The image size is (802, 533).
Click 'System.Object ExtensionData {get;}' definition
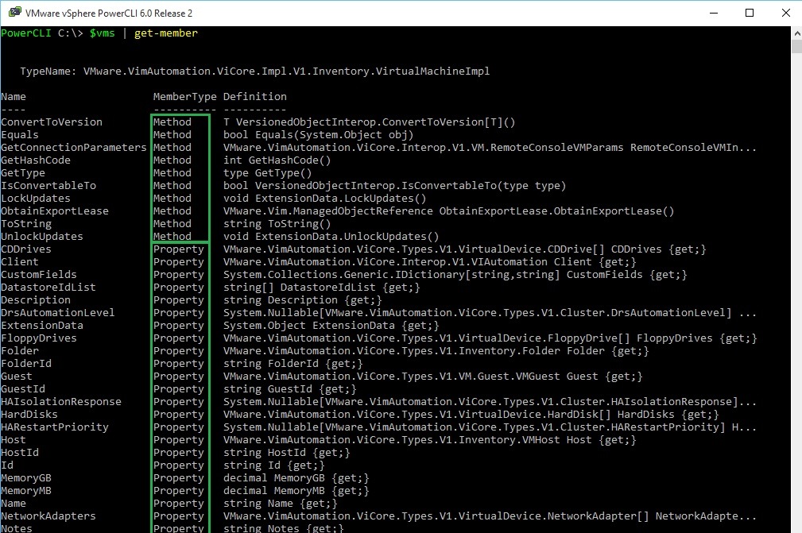pyautogui.click(x=331, y=326)
